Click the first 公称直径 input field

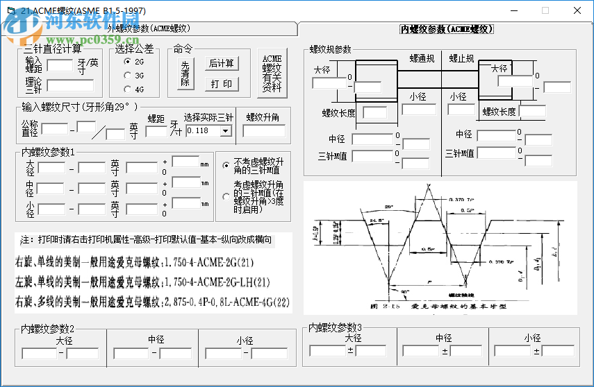click(55, 129)
